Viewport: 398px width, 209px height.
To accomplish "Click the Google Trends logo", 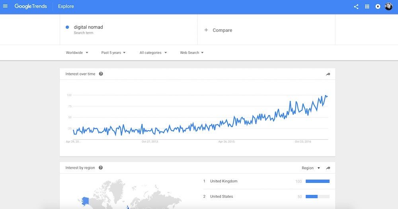I will coord(31,6).
